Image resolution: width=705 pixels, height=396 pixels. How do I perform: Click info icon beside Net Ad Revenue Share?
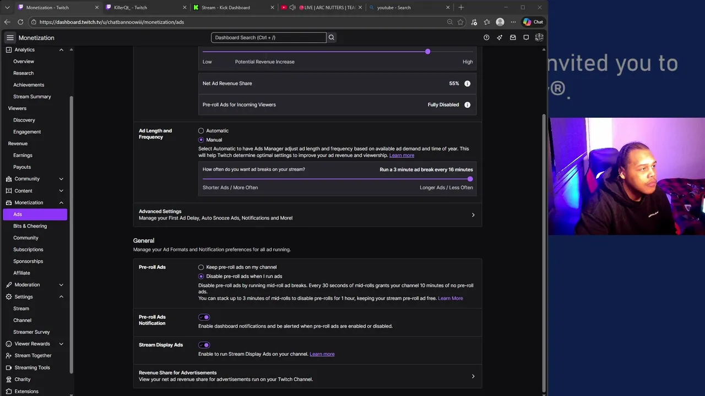click(x=467, y=84)
